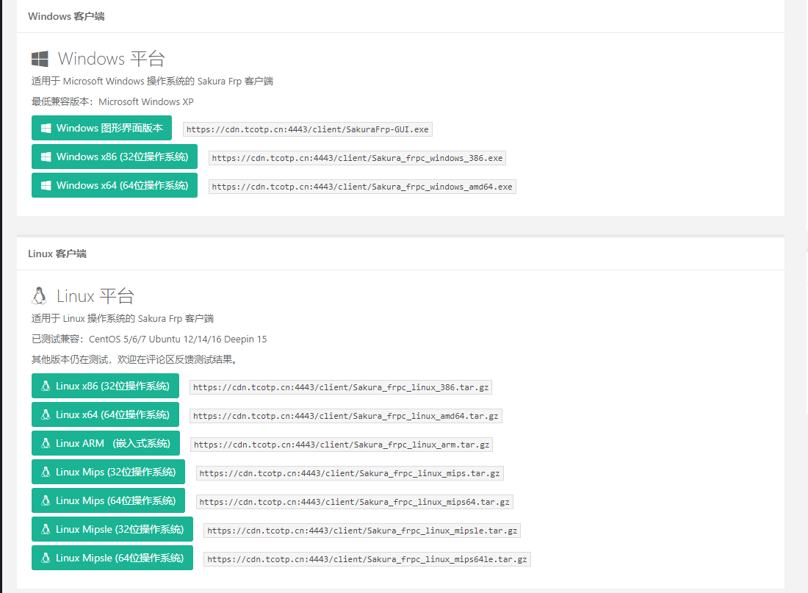
Task: Select the Sakura_frpc_windows_amd64.exe URL
Action: tap(362, 187)
